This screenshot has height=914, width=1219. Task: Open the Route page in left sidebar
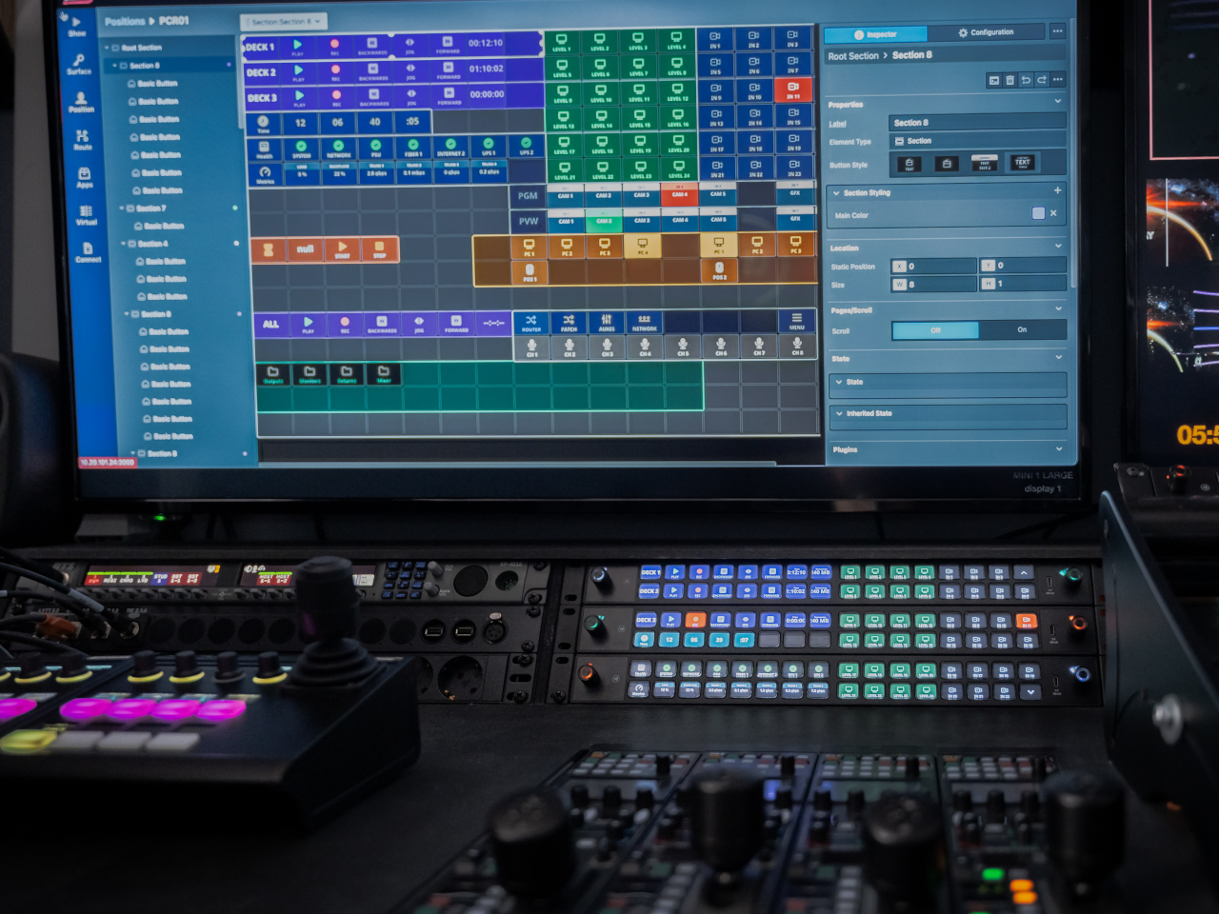coord(83,139)
